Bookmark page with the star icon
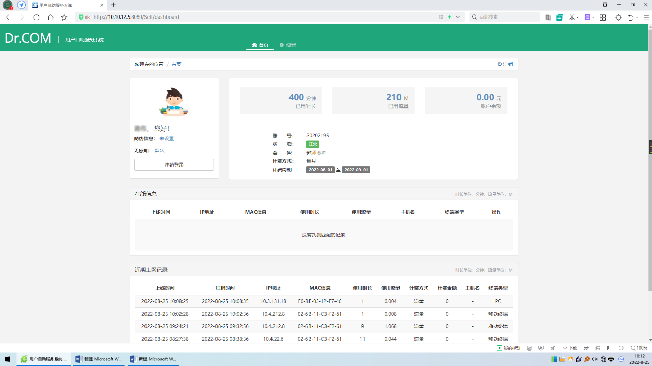This screenshot has width=652, height=366. click(x=64, y=17)
